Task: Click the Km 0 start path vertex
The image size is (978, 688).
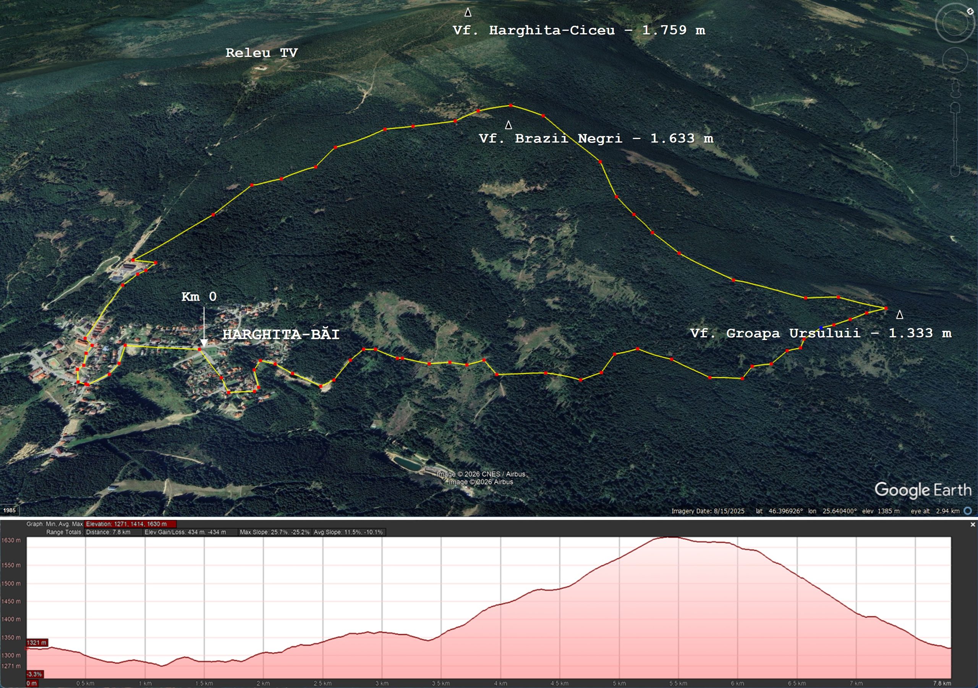Action: [x=199, y=349]
